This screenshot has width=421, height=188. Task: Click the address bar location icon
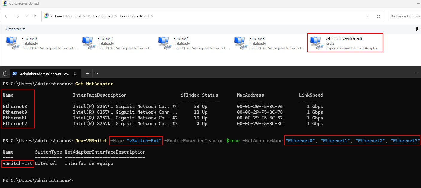coord(47,16)
